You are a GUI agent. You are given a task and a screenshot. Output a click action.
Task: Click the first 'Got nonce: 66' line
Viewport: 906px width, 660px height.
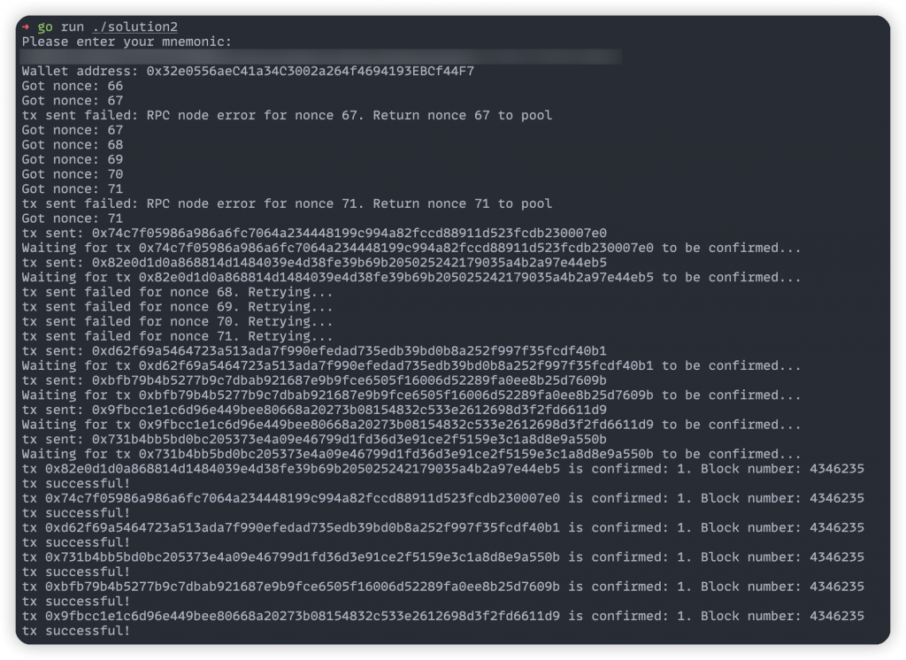pyautogui.click(x=73, y=86)
